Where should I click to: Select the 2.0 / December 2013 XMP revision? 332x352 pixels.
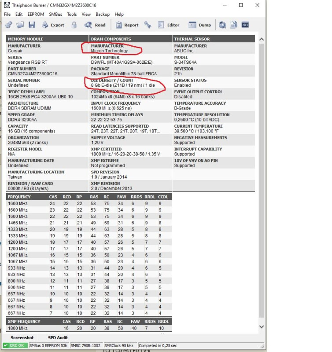click(112, 189)
